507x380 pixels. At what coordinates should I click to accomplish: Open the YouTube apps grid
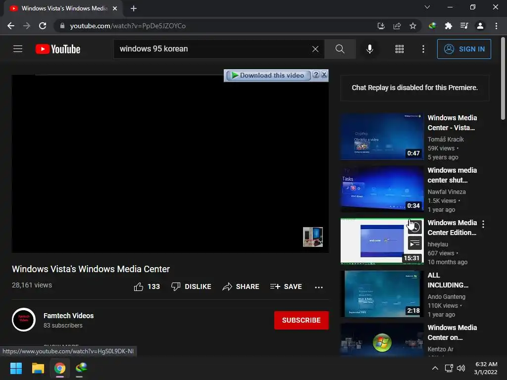400,49
